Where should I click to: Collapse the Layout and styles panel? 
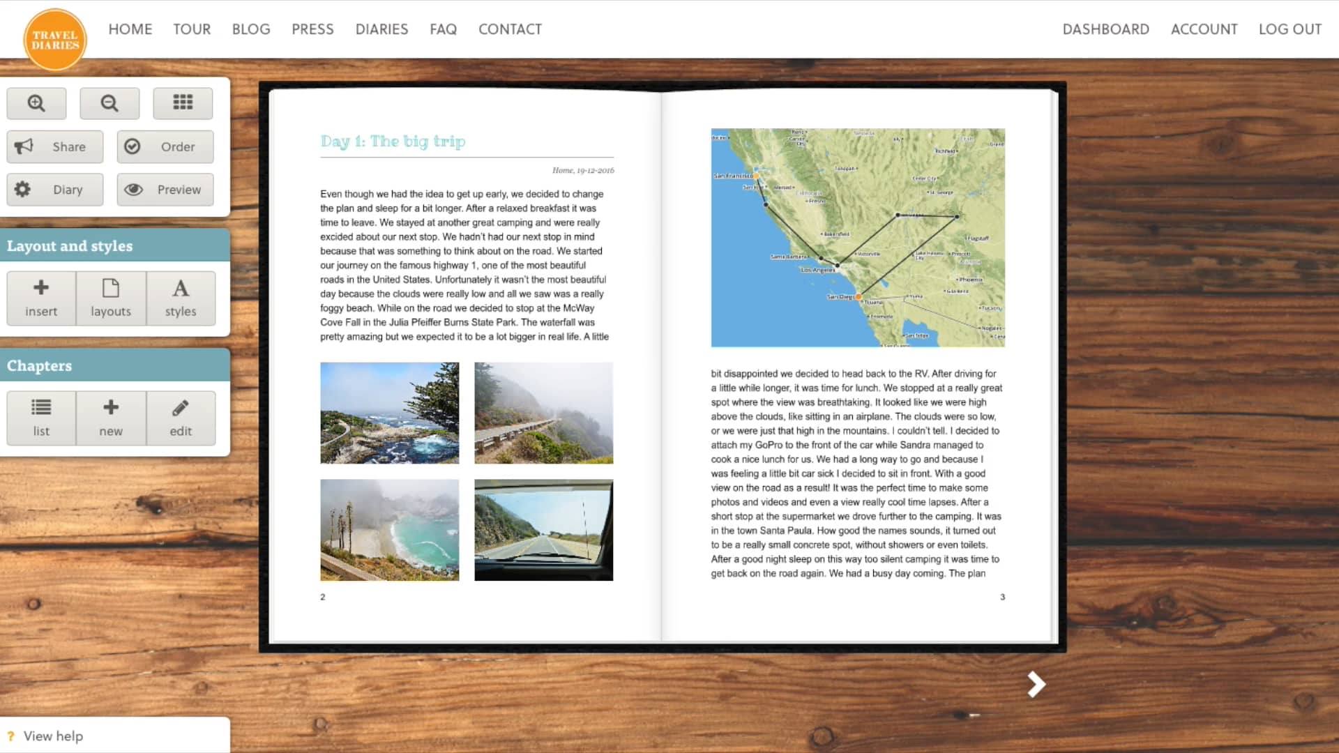point(115,245)
